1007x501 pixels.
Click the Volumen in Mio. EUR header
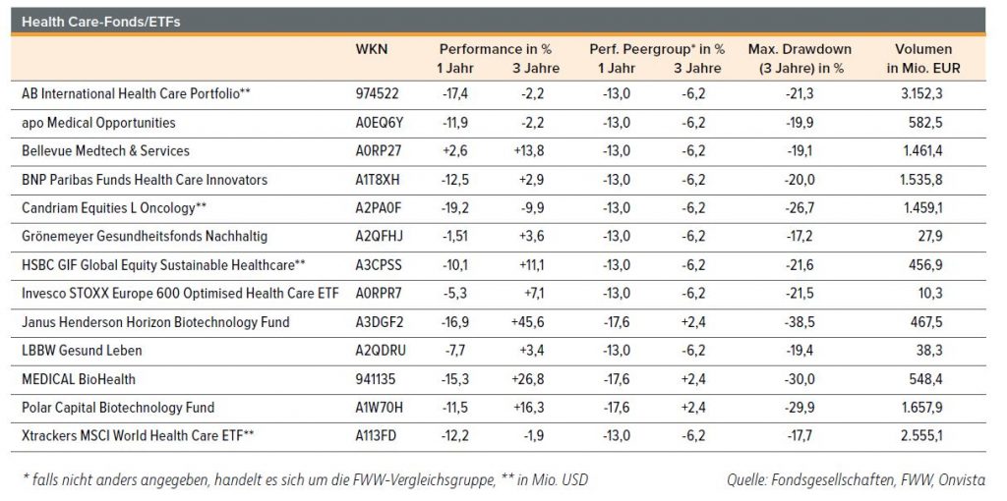925,58
